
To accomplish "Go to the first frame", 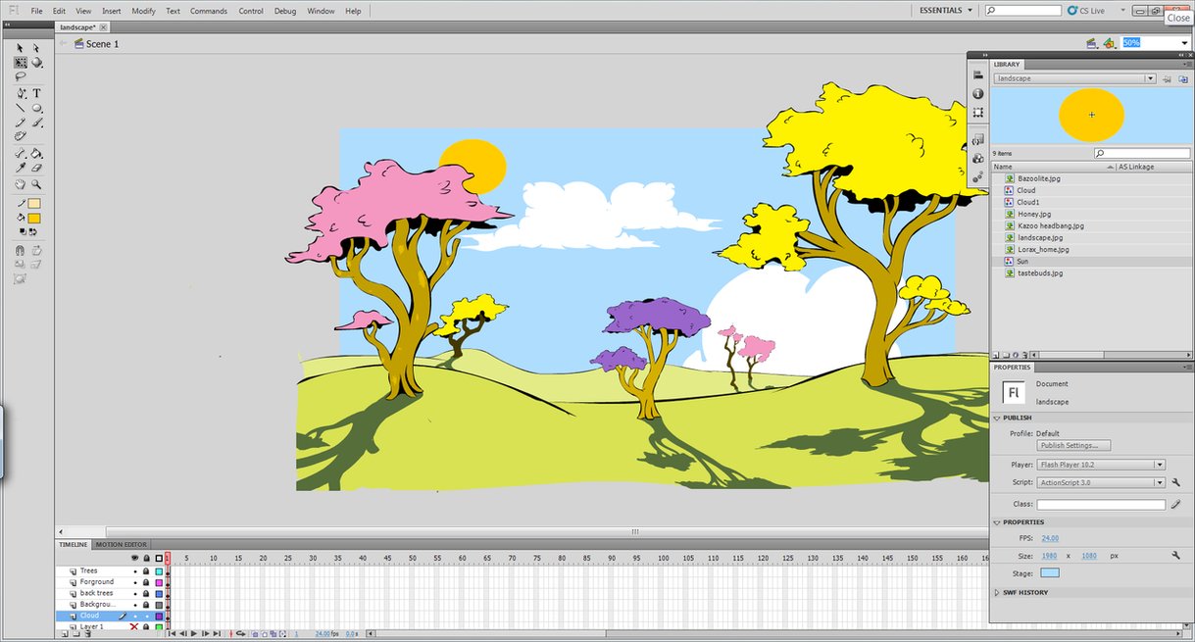I will click(x=172, y=634).
